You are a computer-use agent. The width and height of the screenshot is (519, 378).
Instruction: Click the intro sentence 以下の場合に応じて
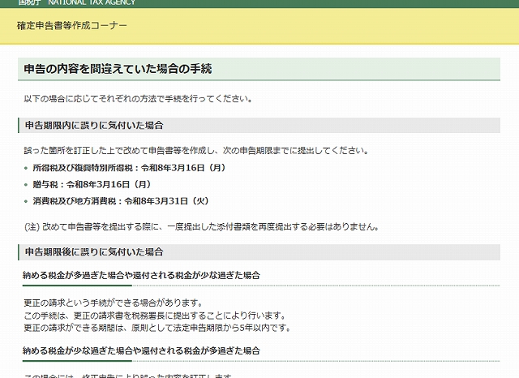pos(138,99)
